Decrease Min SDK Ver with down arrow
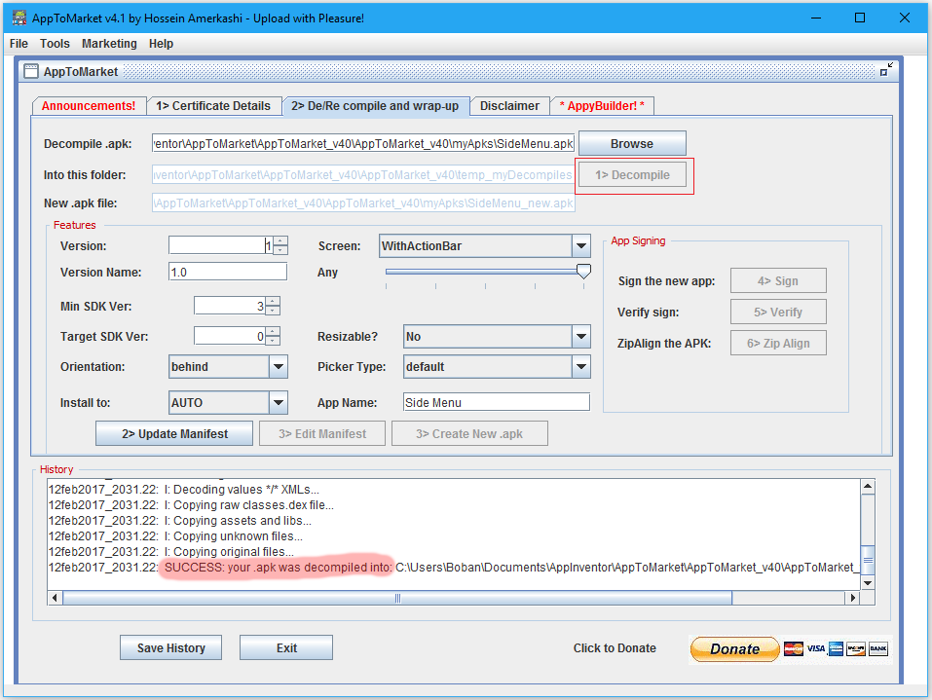932x700 pixels. [273, 311]
